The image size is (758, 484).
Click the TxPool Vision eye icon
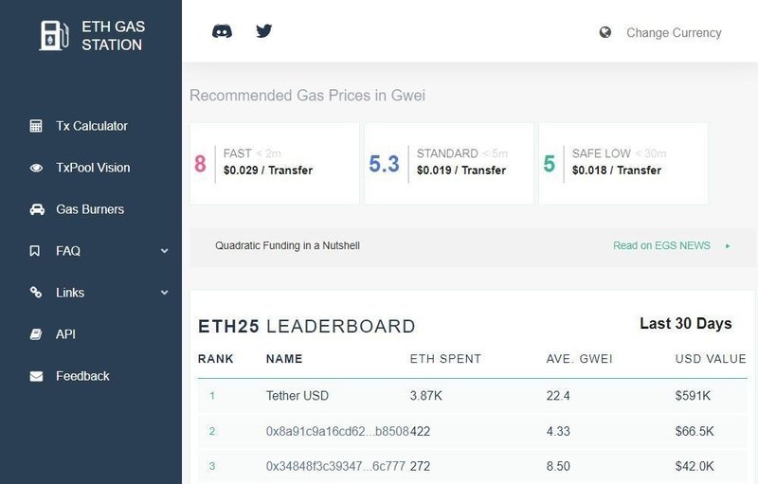[x=36, y=168]
